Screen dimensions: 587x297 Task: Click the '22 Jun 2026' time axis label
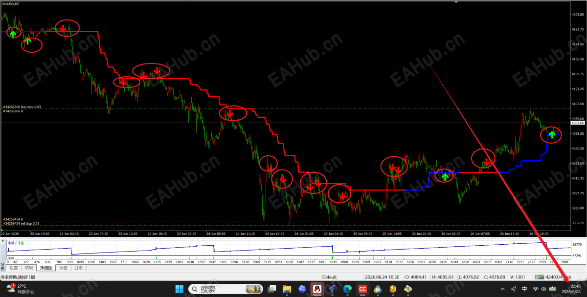point(10,234)
